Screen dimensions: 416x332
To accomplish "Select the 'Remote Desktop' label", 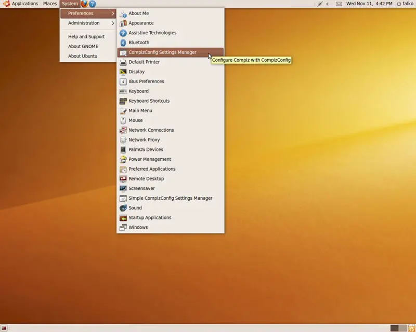I will (x=146, y=178).
